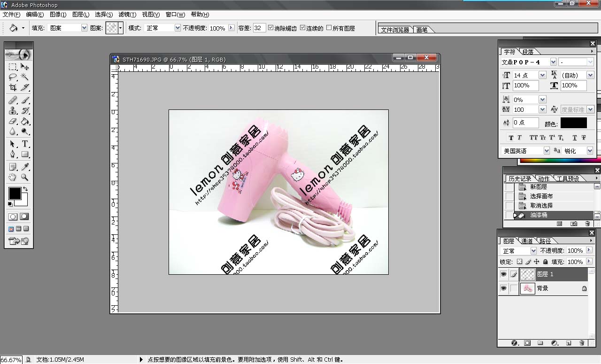
Task: Open the 填充 fill type dropdown
Action: pyautogui.click(x=84, y=28)
